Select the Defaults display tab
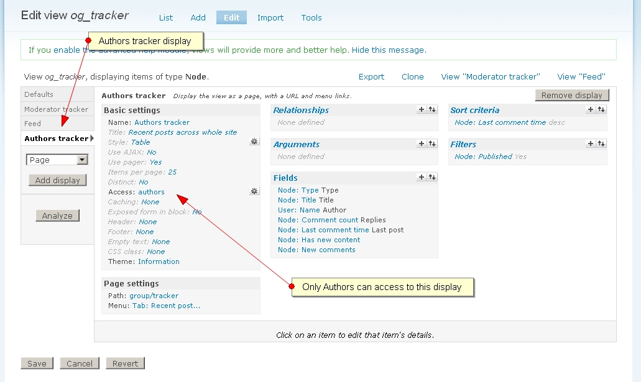 tap(58, 94)
